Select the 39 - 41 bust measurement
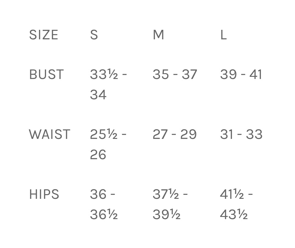The height and width of the screenshot is (248, 295). point(241,75)
